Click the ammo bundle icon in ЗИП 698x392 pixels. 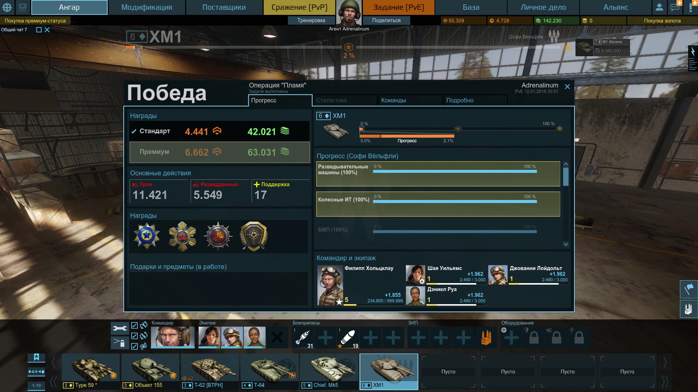(486, 338)
